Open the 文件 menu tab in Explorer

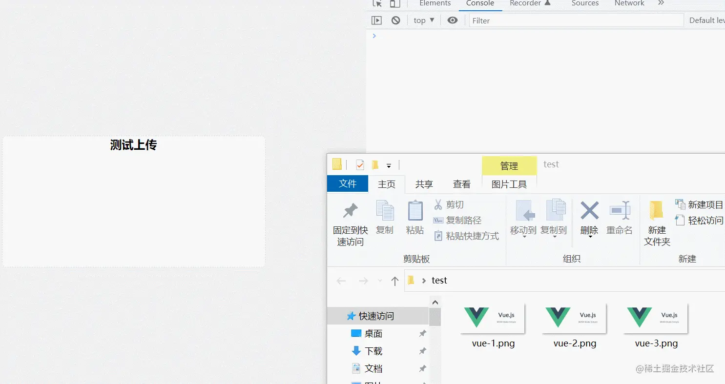pyautogui.click(x=348, y=183)
